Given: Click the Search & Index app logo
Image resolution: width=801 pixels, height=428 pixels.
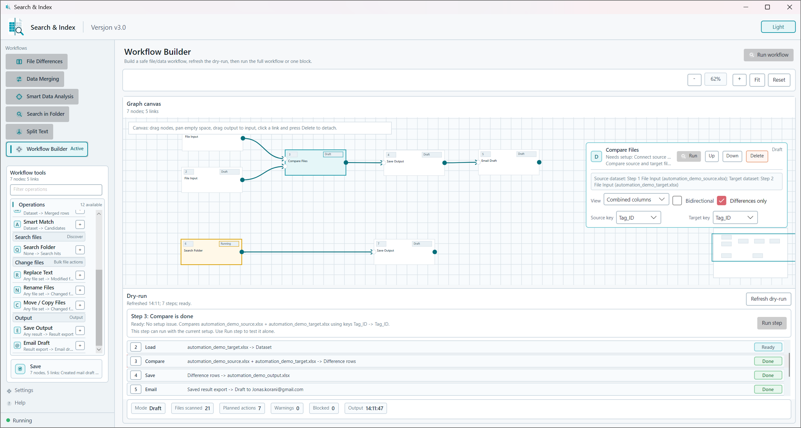Looking at the screenshot, I should pos(16,27).
